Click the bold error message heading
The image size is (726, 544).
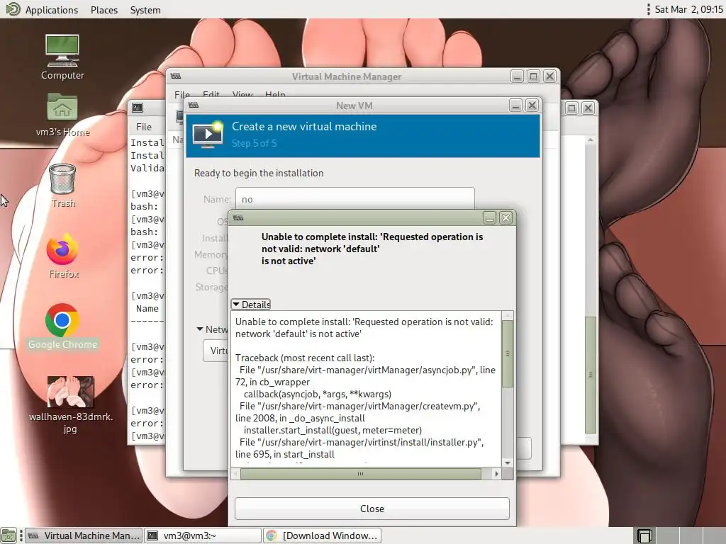372,249
